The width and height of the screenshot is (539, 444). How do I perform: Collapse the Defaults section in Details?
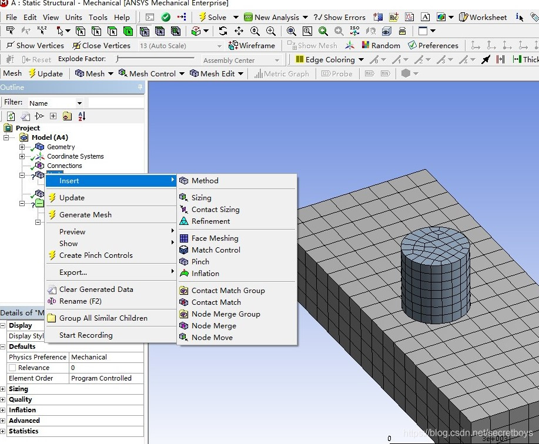3,347
